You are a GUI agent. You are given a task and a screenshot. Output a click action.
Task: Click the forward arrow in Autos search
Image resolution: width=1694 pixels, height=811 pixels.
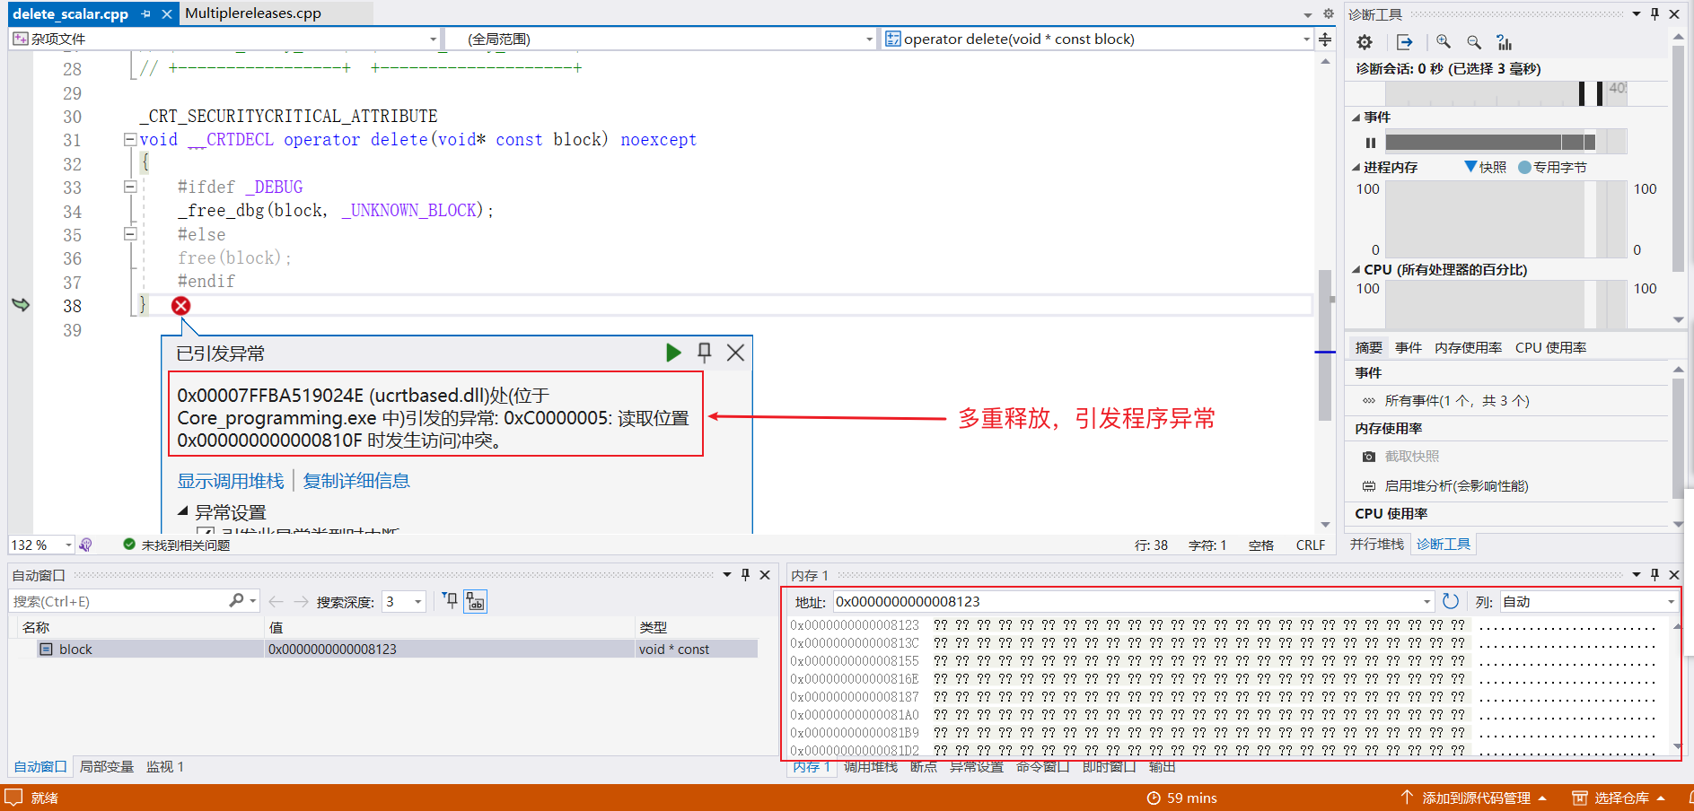click(x=302, y=601)
